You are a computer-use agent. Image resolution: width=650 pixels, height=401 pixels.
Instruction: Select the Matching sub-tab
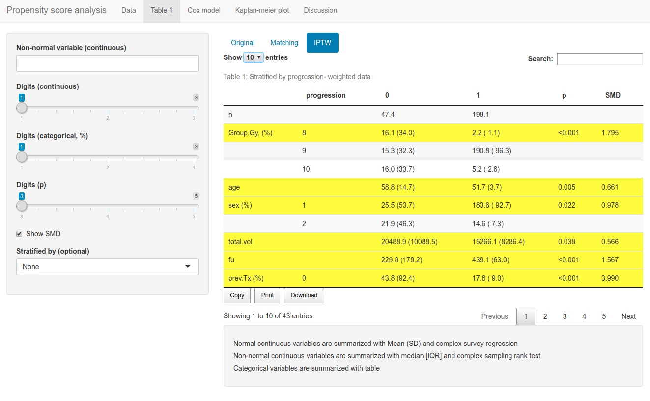point(284,43)
